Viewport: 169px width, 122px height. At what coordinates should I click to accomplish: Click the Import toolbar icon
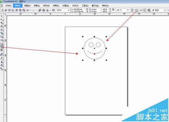40,10
